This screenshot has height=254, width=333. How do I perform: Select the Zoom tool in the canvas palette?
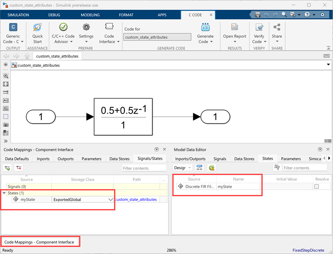tap(5, 76)
